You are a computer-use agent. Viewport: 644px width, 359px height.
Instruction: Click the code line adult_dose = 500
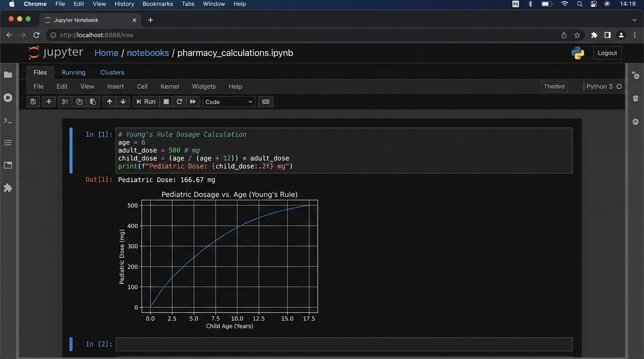click(159, 151)
